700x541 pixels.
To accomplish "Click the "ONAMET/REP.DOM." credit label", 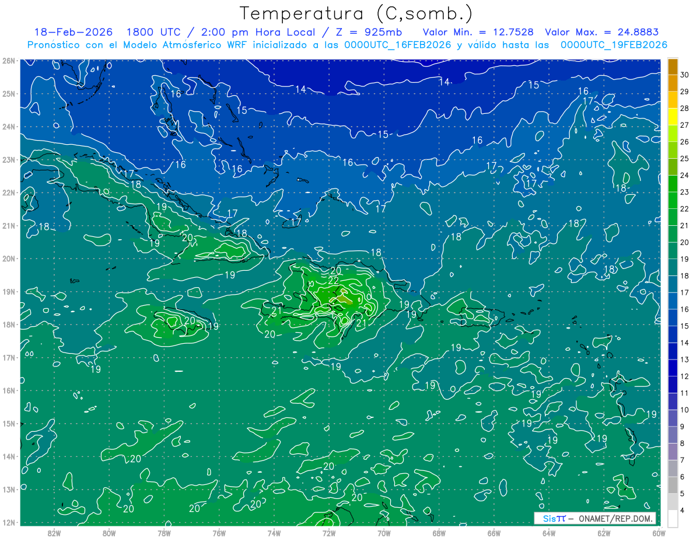I will pos(615,519).
